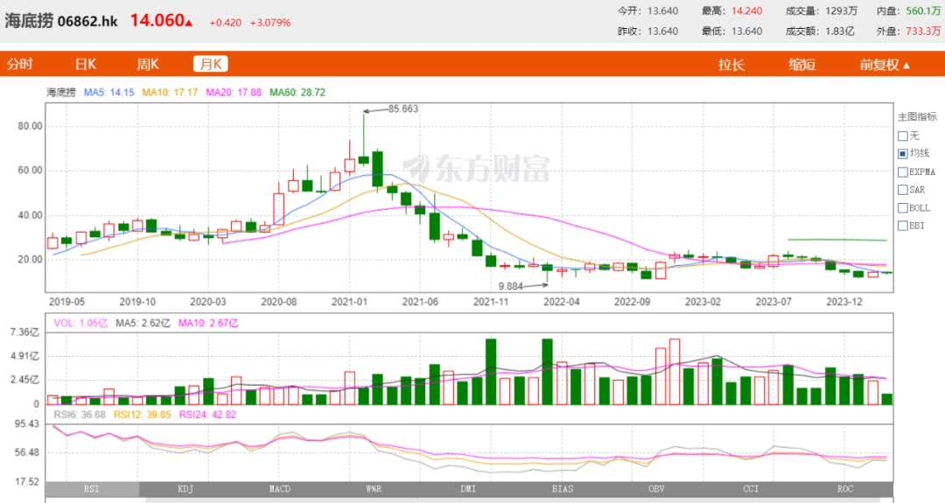
Task: Uncheck the 均线 moving average box
Action: [x=902, y=154]
